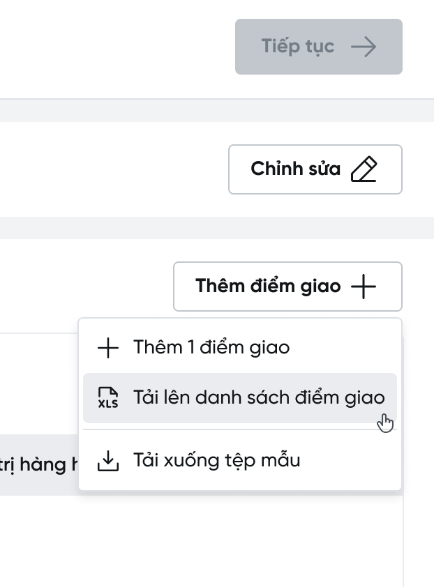Click the right arrow icon beside Tiếp tục
This screenshot has width=434, height=587.
point(364,47)
